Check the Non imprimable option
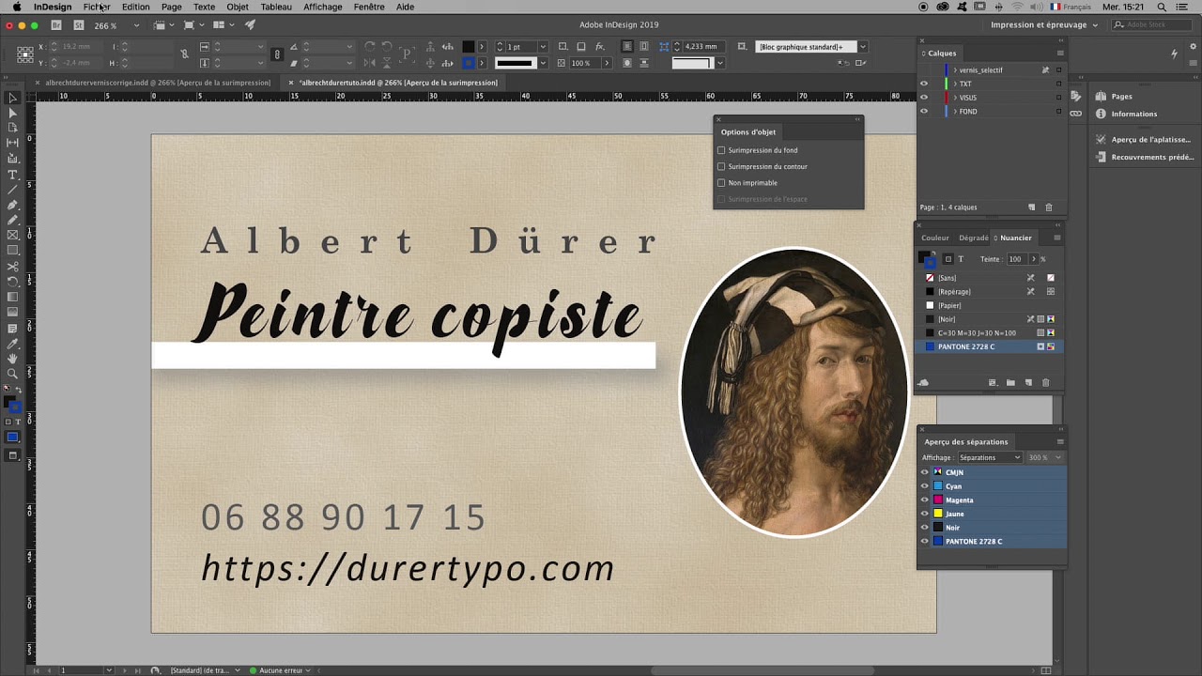 click(721, 183)
